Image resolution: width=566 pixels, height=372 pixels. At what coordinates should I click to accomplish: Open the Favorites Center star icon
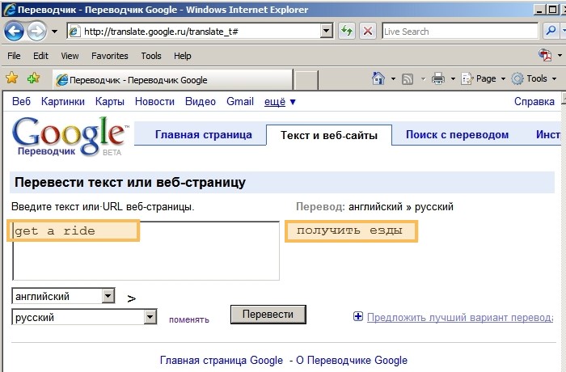(12, 78)
